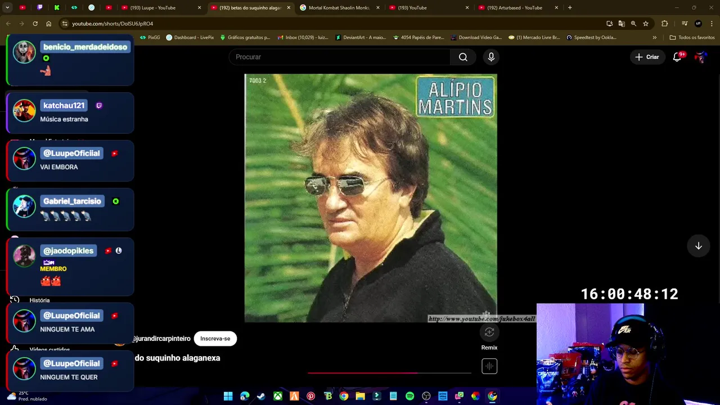Click the address bar URL
The height and width of the screenshot is (405, 720).
(x=112, y=24)
